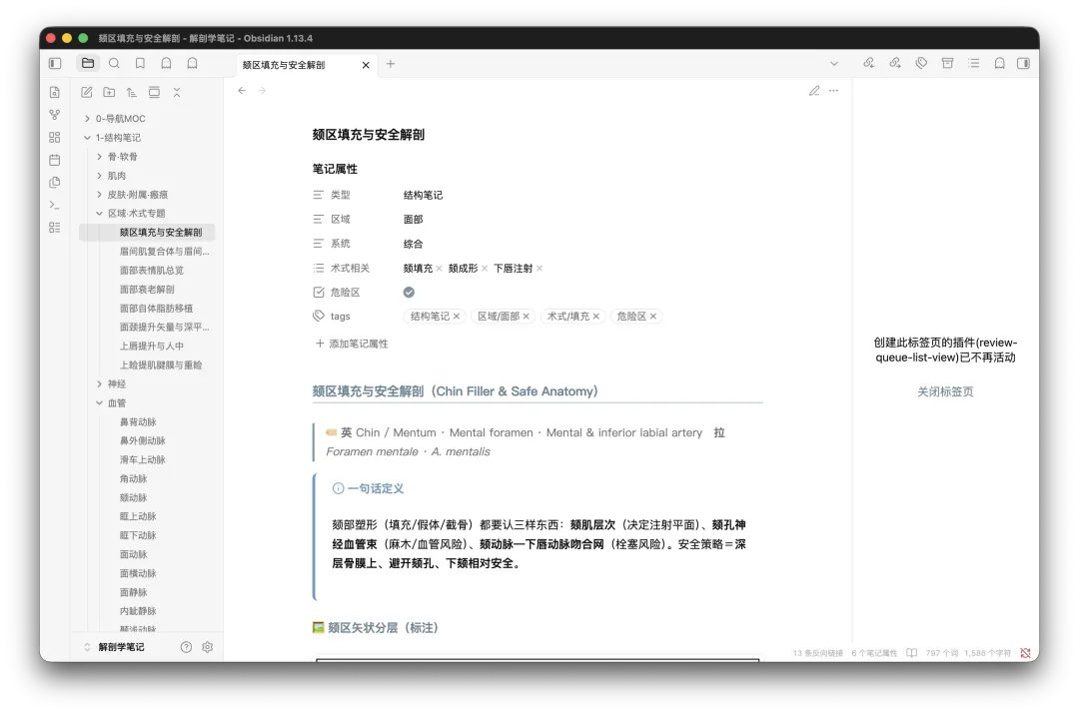Open the backlinks pane icon
The height and width of the screenshot is (714, 1079).
869,63
